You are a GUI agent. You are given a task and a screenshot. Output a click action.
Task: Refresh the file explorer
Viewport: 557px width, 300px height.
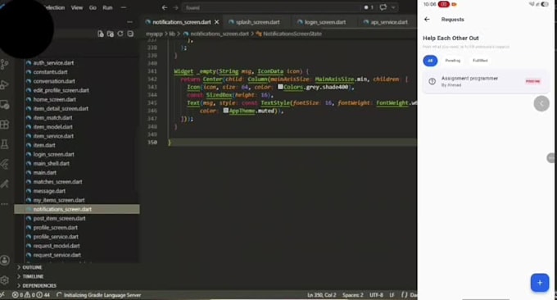point(120,34)
